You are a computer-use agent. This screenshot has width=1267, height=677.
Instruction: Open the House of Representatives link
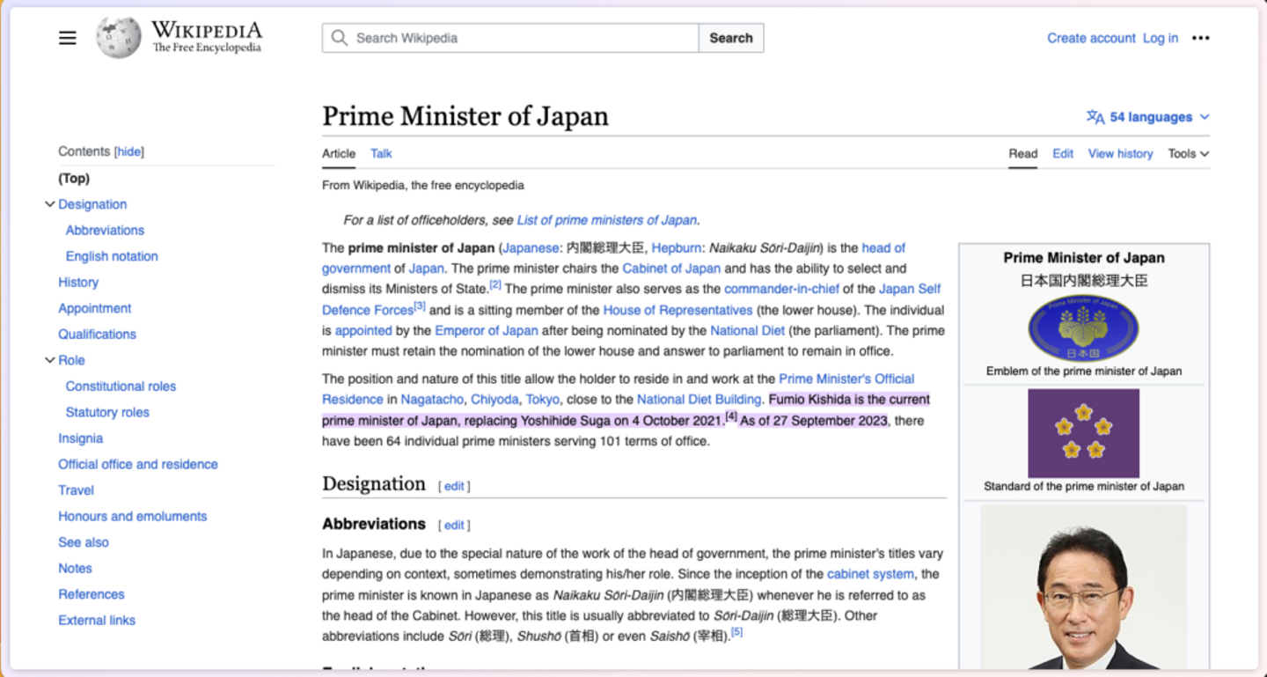pos(677,310)
